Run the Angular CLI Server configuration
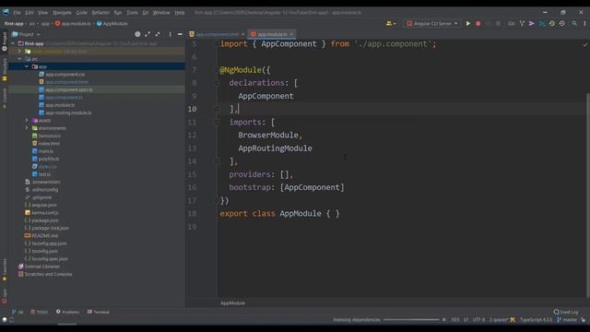 (468, 23)
